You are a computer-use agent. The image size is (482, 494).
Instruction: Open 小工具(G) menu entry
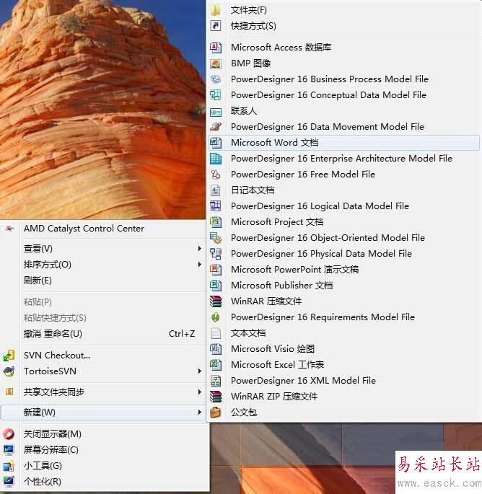coord(103,466)
